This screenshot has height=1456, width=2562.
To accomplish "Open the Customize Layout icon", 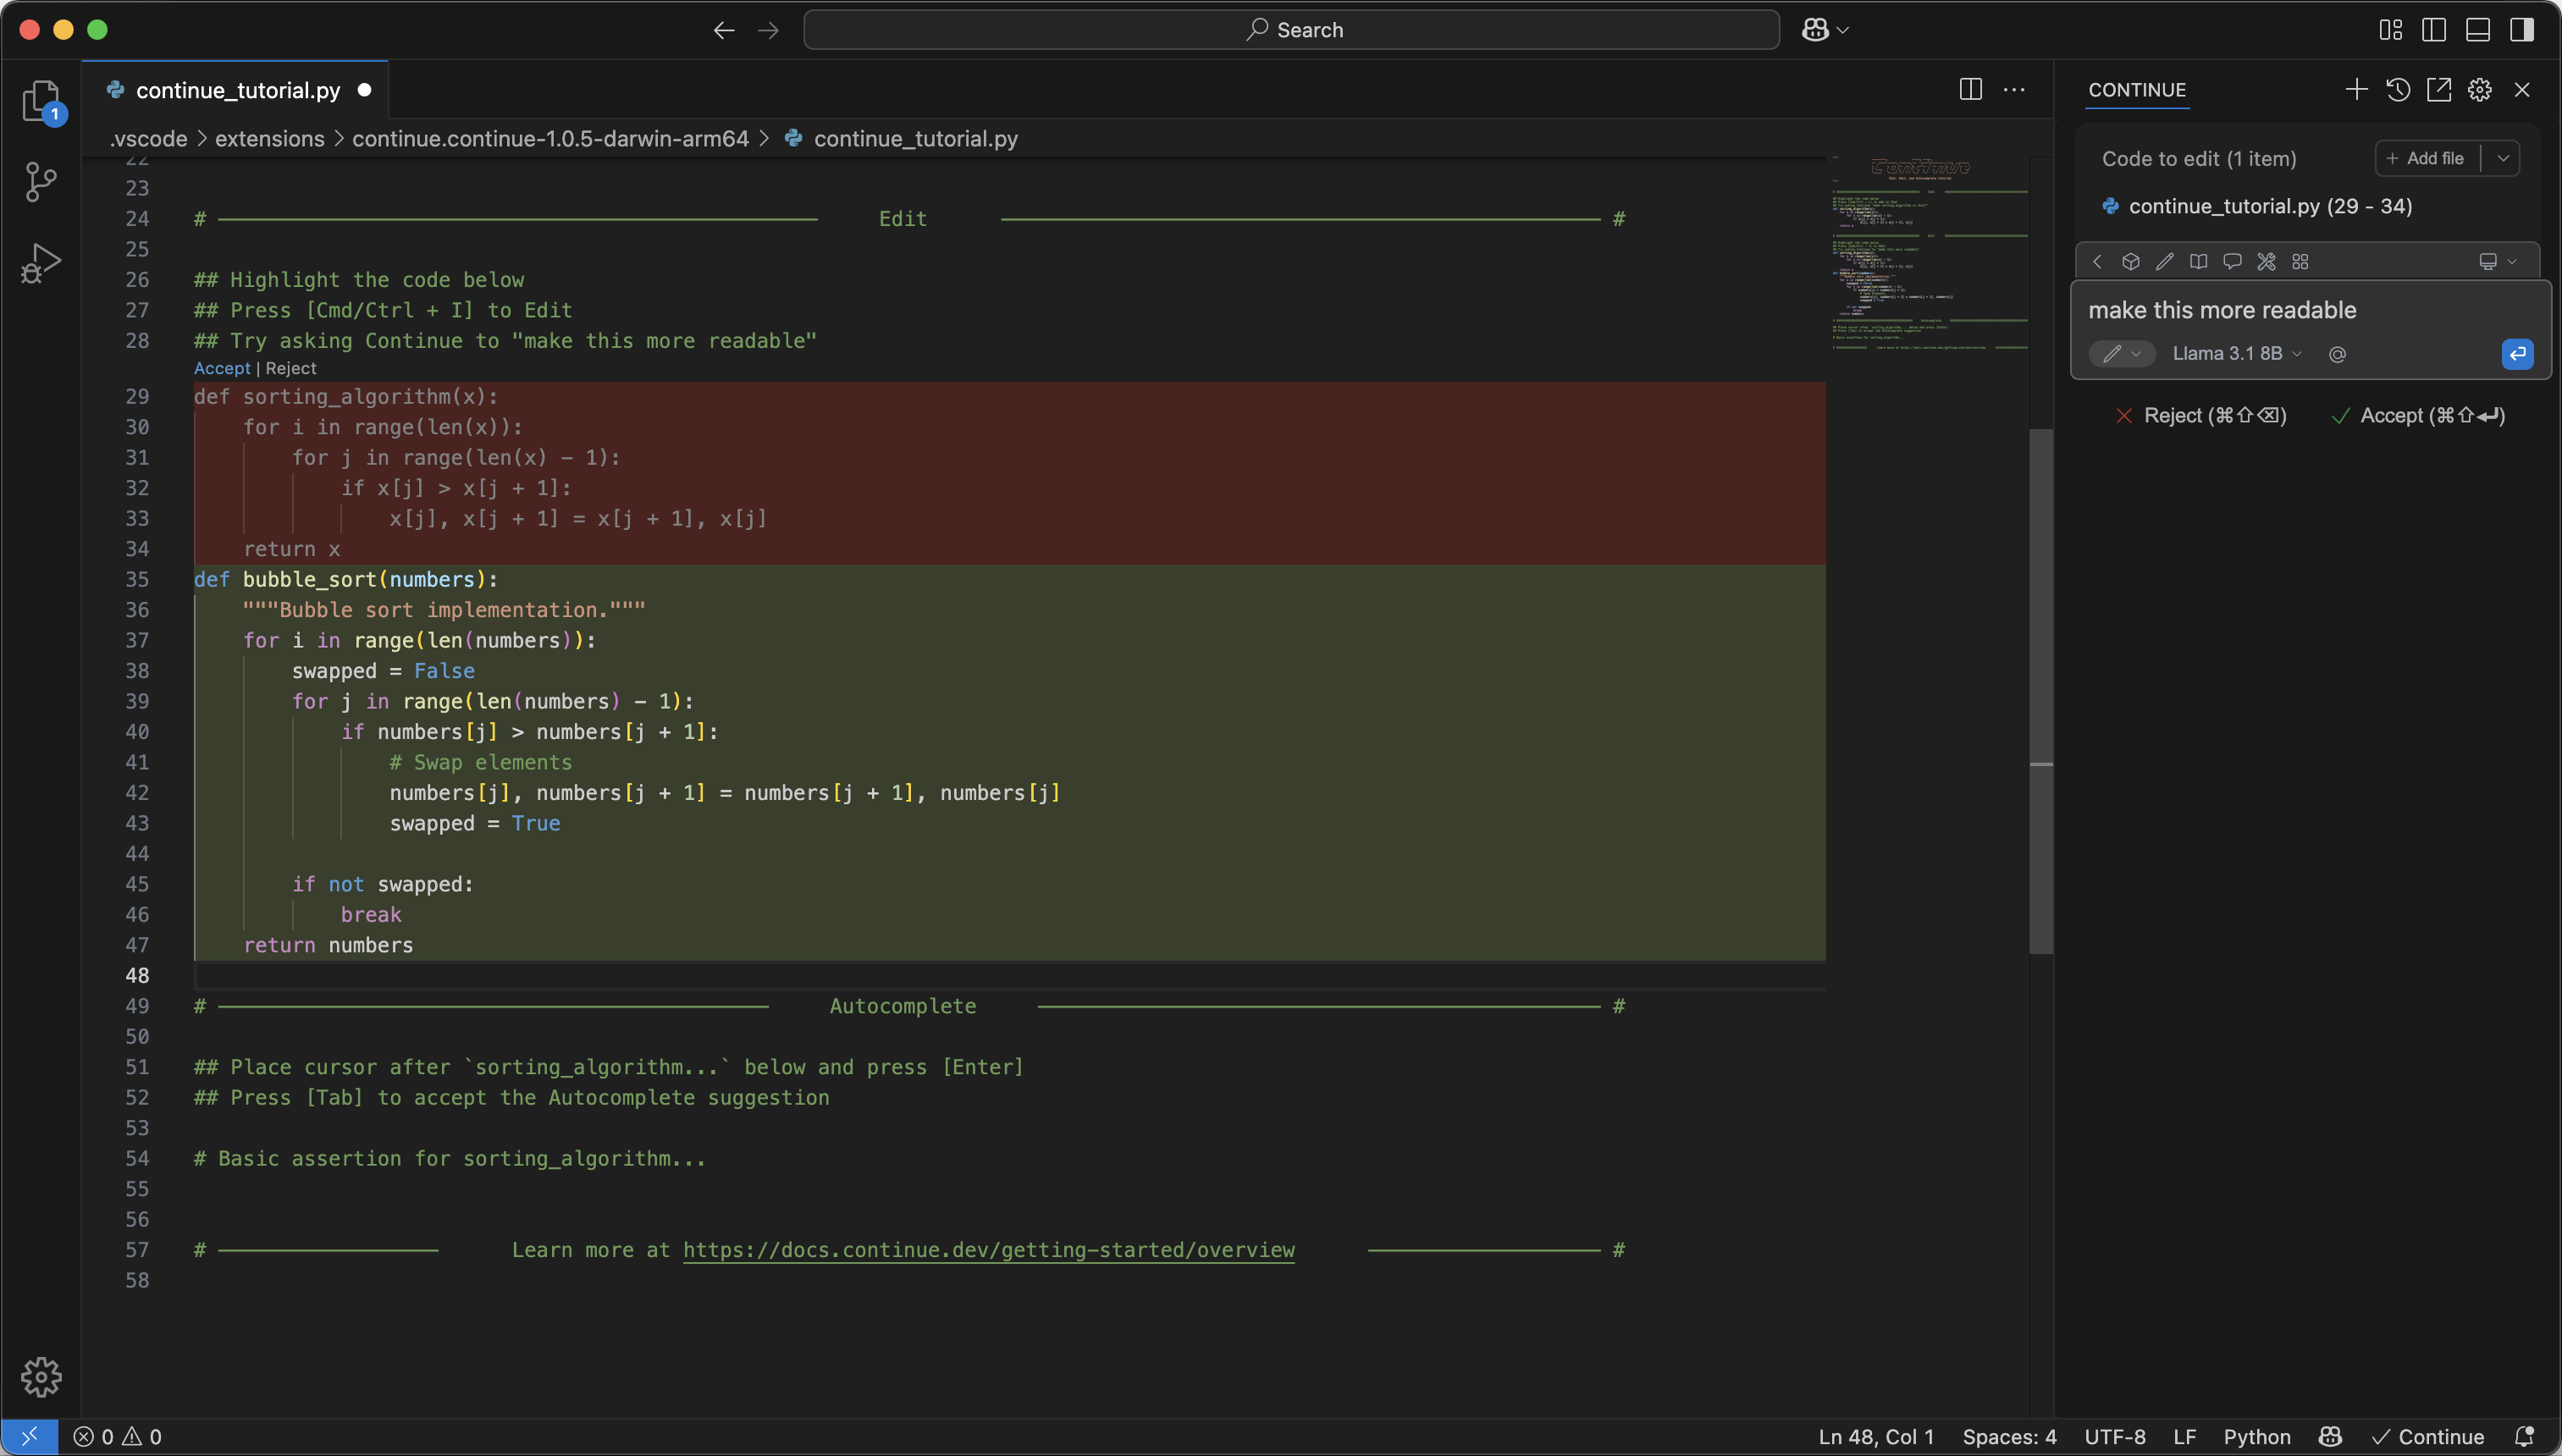I will [x=2391, y=30].
